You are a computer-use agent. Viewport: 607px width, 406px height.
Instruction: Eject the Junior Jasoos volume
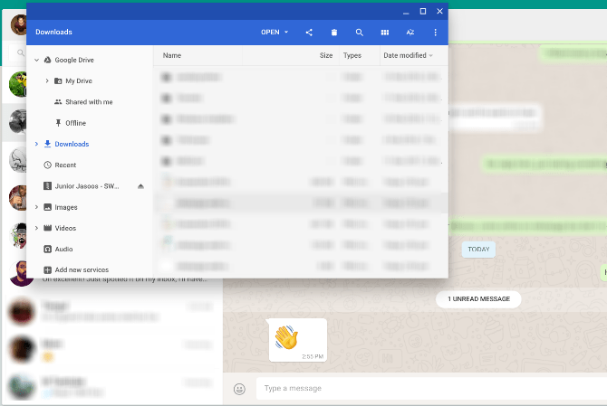click(141, 186)
